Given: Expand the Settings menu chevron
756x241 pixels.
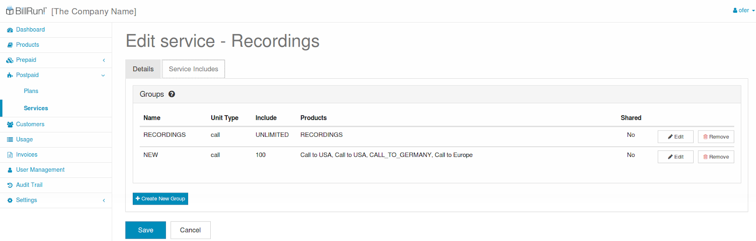Looking at the screenshot, I should (104, 200).
